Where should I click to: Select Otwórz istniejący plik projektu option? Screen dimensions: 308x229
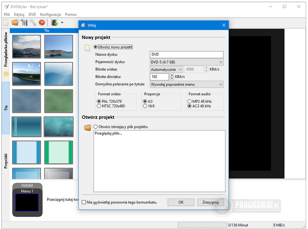pos(95,127)
